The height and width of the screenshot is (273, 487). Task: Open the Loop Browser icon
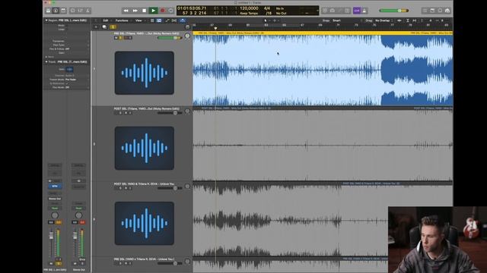click(440, 11)
